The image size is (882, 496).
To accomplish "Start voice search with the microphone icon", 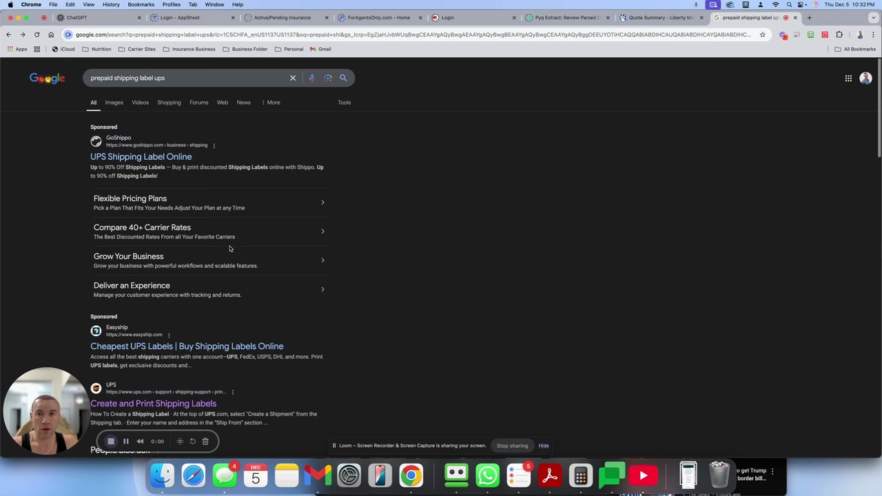I will click(311, 78).
